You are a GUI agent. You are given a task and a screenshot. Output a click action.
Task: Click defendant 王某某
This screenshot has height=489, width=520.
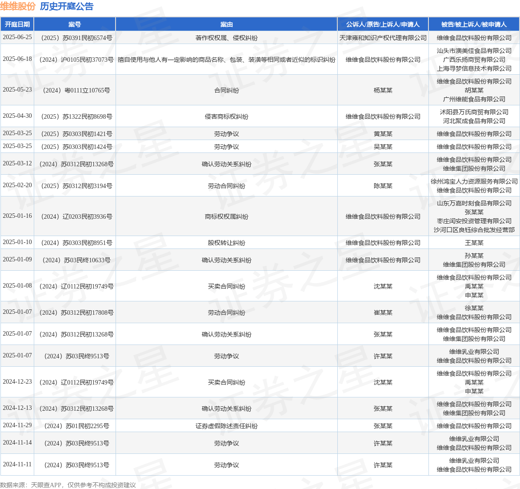(x=474, y=243)
